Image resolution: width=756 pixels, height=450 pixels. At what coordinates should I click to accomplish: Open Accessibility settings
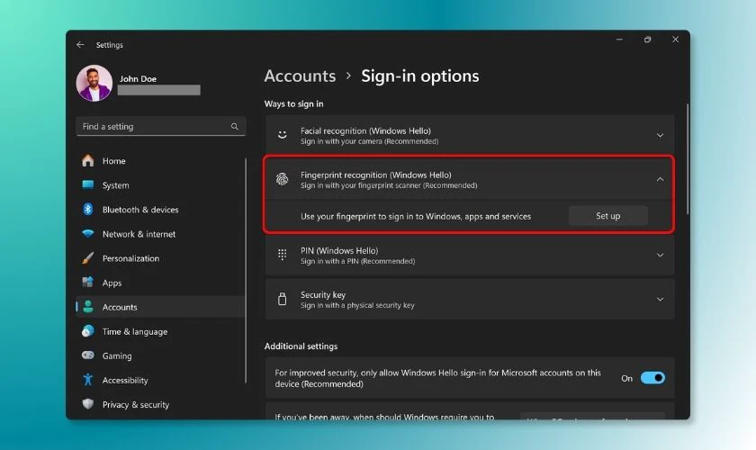160,380
